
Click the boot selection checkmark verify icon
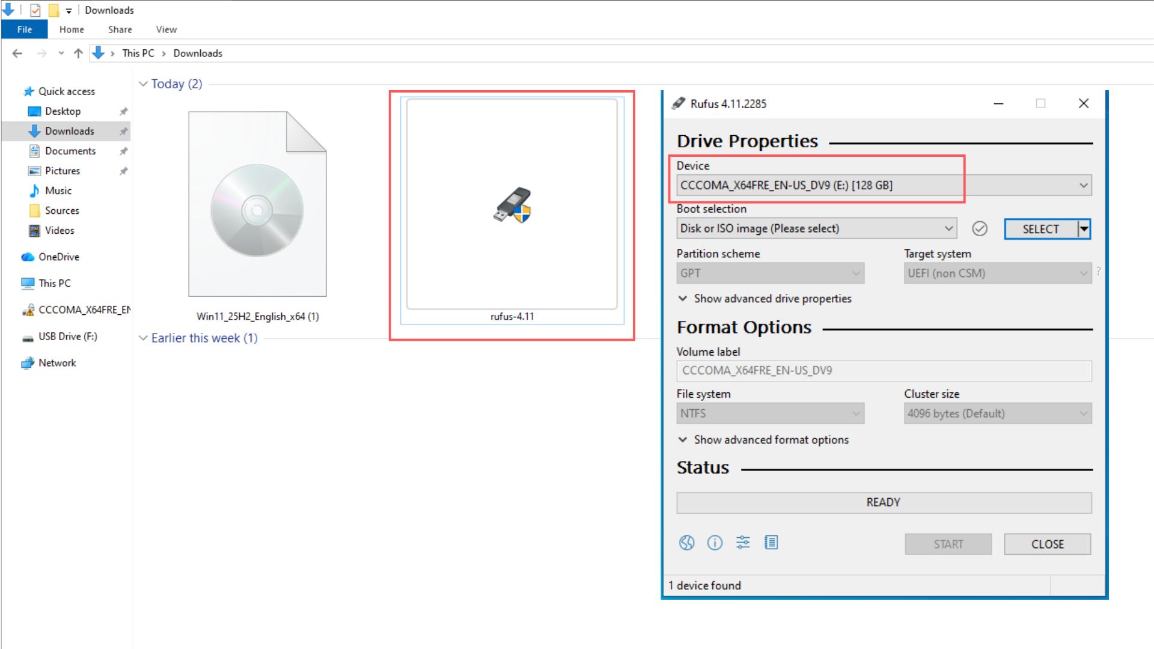point(980,229)
